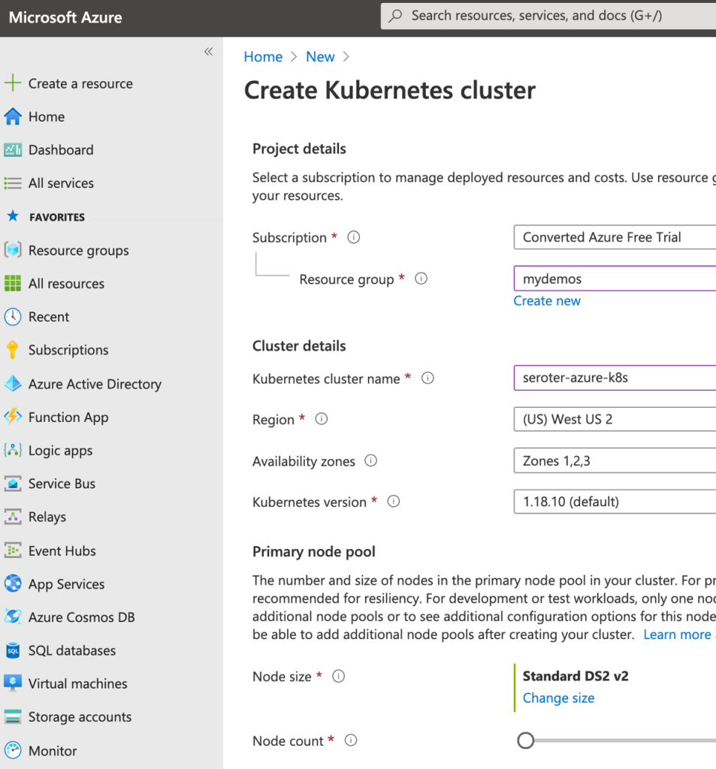Screen dimensions: 716x769
Task: Open the Function App lightning icon
Action: point(13,417)
